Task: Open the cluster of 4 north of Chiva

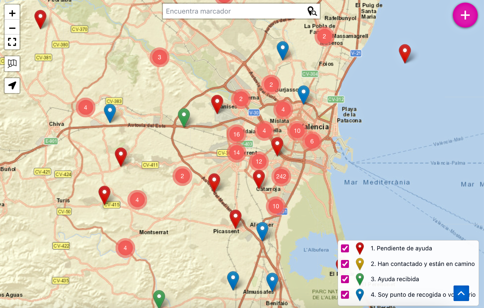Action: (x=85, y=108)
